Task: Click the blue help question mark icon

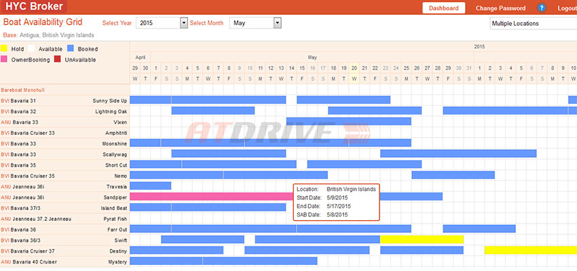Action: 541,7
